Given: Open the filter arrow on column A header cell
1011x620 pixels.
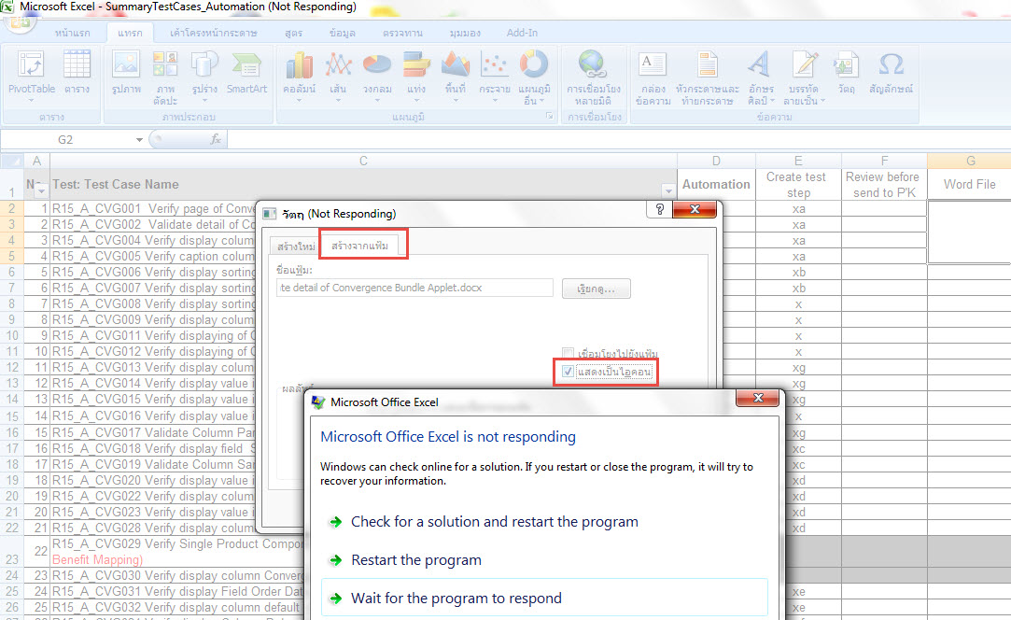Looking at the screenshot, I should point(41,191).
